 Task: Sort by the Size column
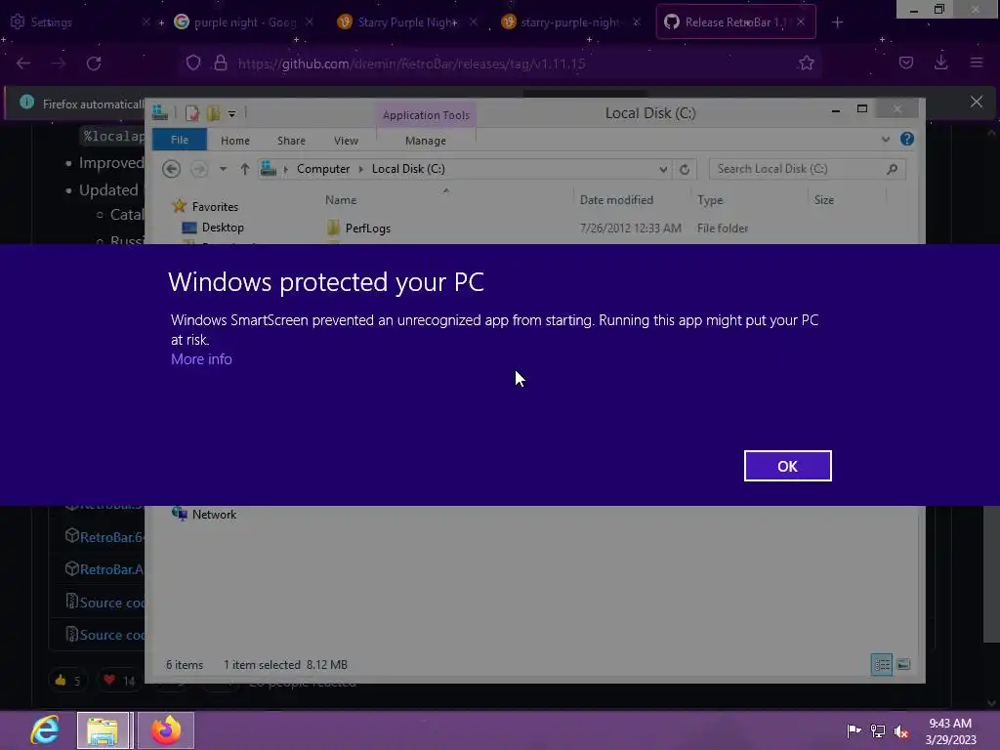coord(824,200)
